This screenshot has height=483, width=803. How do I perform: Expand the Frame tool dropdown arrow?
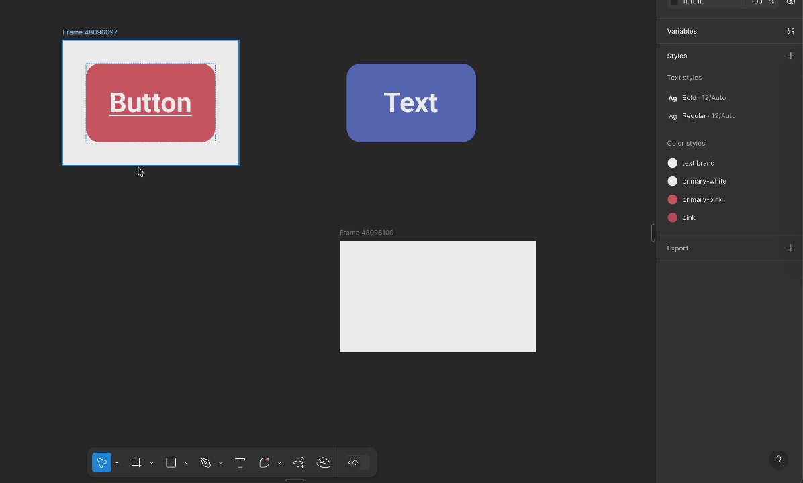(152, 463)
